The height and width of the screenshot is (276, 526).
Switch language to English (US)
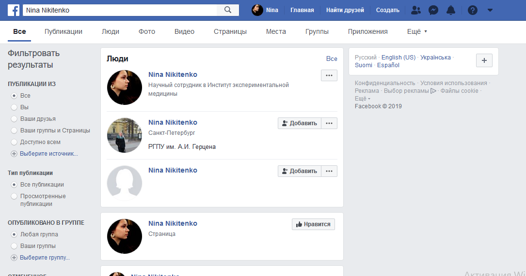(x=398, y=57)
